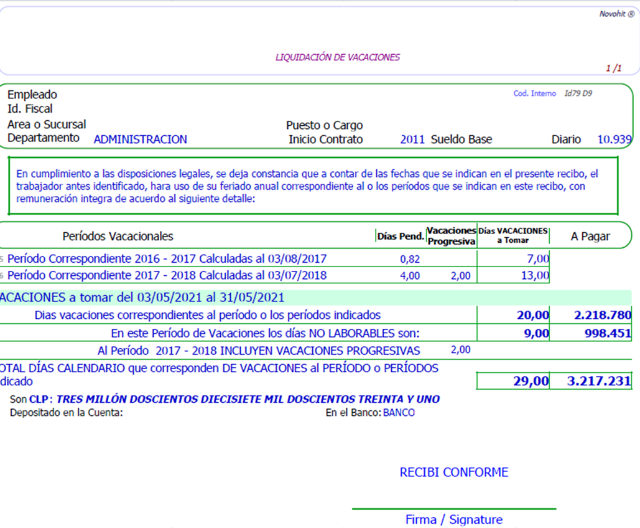Click the Días Pend. column header
Image resolution: width=640 pixels, height=528 pixels.
pyautogui.click(x=401, y=236)
